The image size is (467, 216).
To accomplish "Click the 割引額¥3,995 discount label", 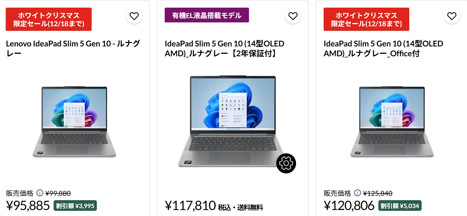I will 76,206.
